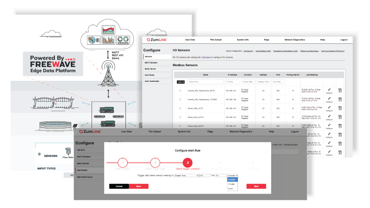Click the Configure I/O link
Image resolution: width=370 pixels, height=208 pixels.
(x=248, y=51)
